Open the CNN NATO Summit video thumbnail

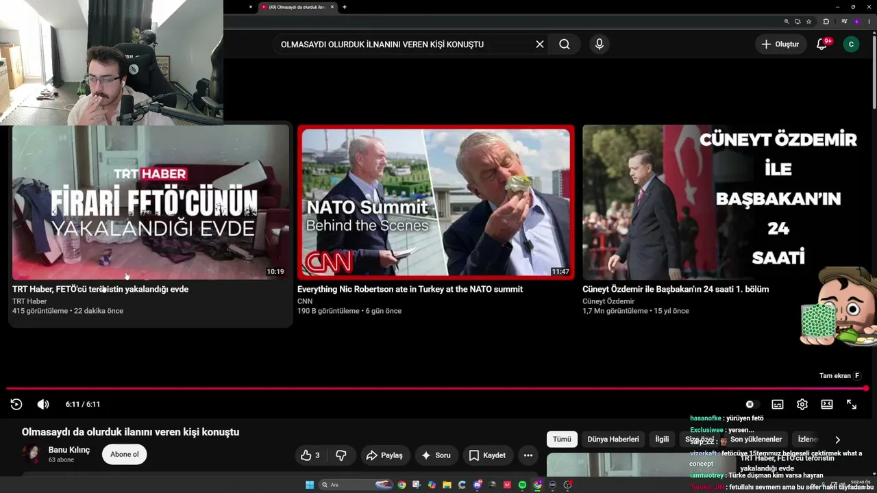tap(436, 202)
